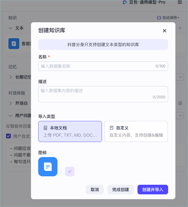Open the dropdown beside 长期记忆 row
The image size is (188, 207).
180,77
